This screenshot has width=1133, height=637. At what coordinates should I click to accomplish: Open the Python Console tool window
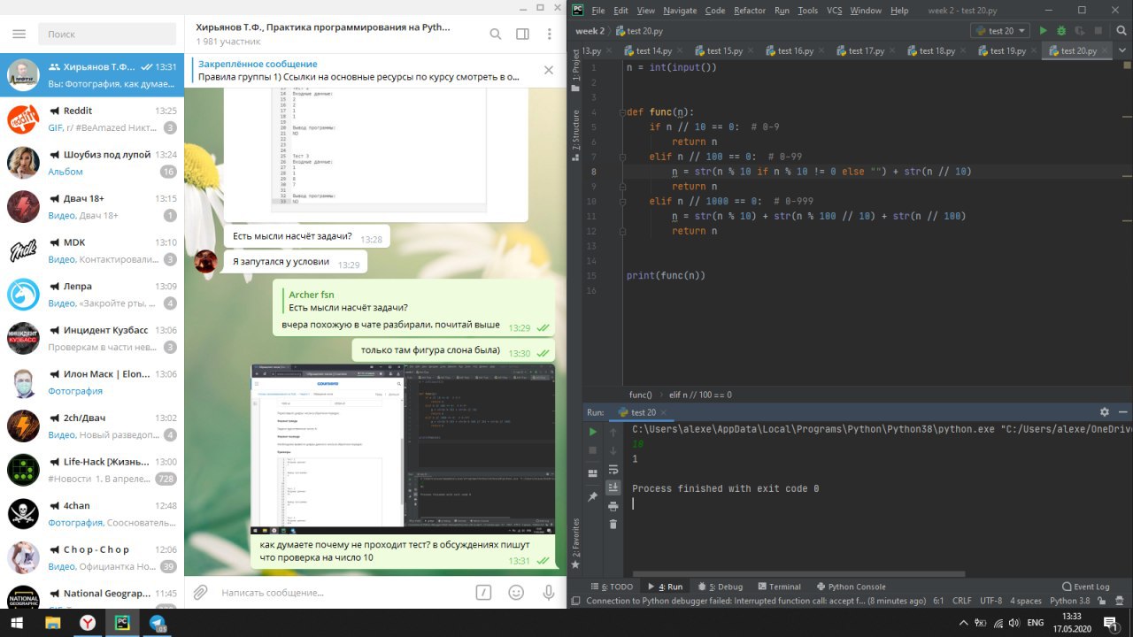pyautogui.click(x=850, y=587)
